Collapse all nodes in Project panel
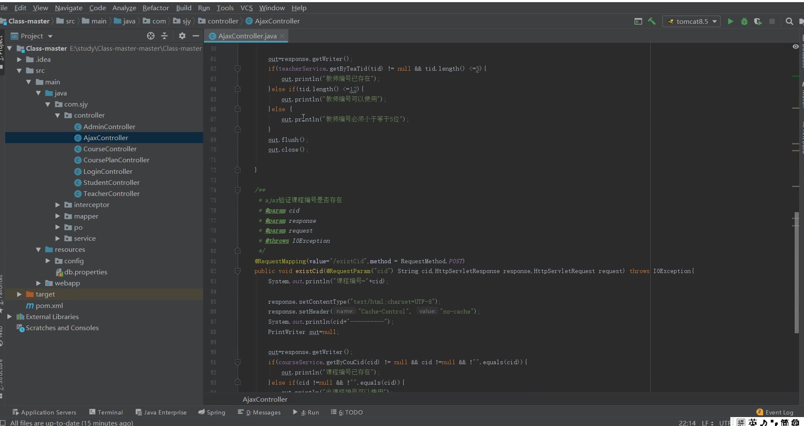The height and width of the screenshot is (426, 804). (164, 36)
